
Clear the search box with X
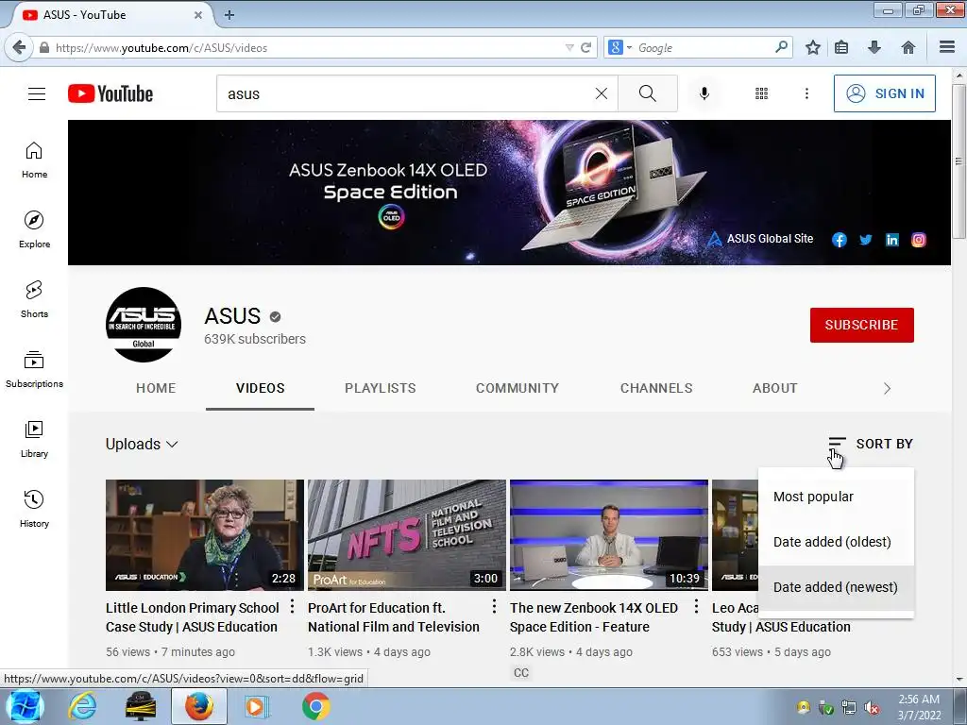click(602, 93)
